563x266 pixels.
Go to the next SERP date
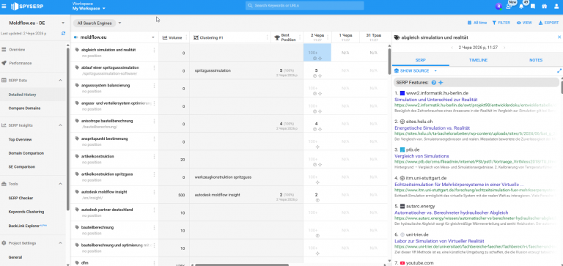[504, 48]
